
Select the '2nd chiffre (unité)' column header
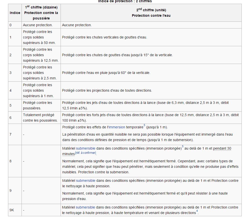point(151,13)
